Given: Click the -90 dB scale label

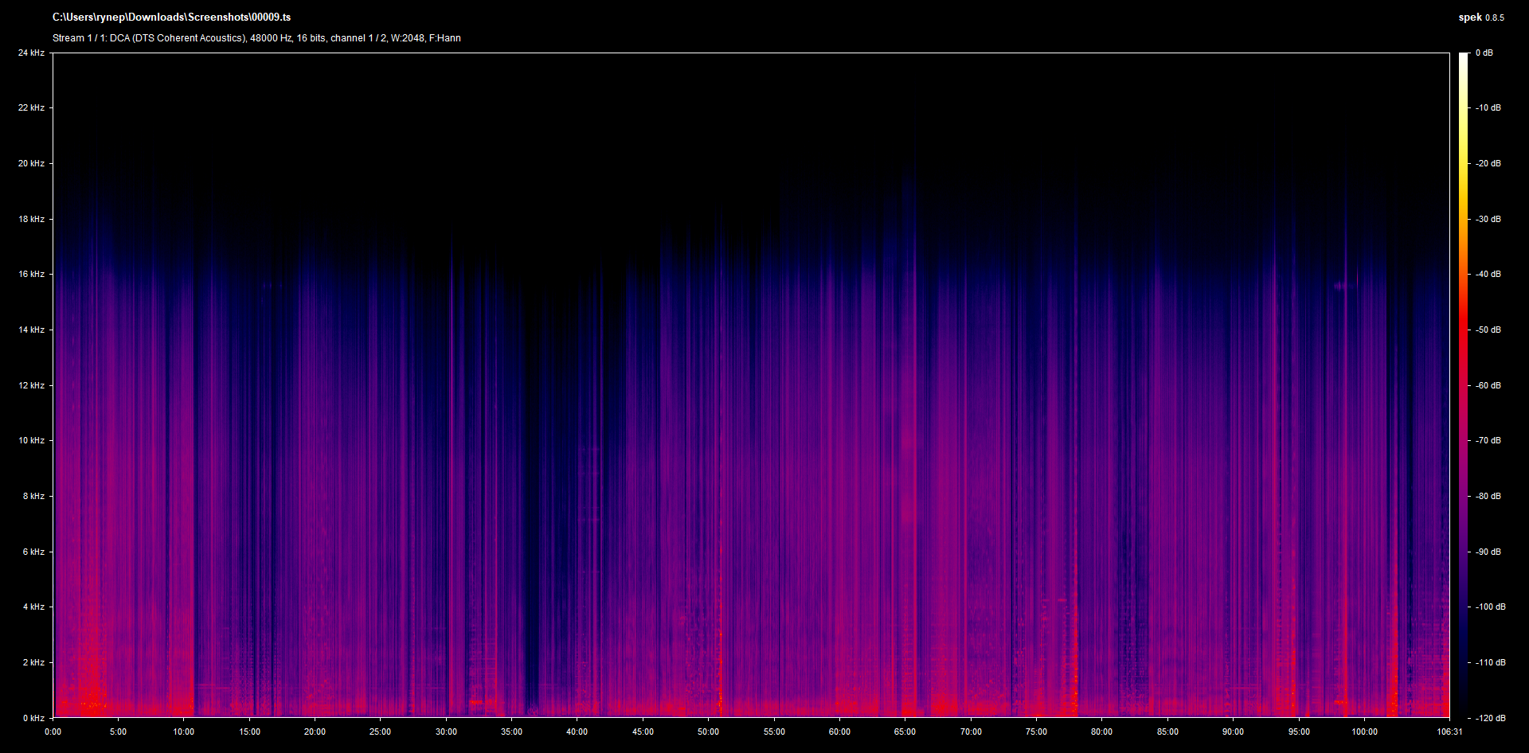Looking at the screenshot, I should (1488, 552).
